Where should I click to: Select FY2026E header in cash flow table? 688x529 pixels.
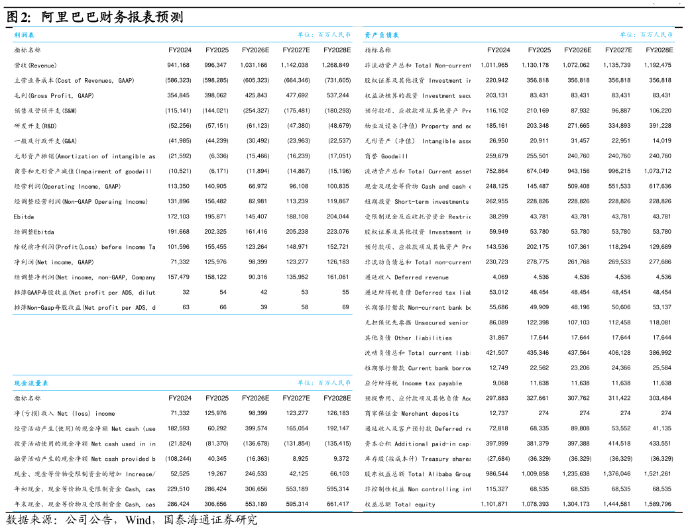pos(255,398)
